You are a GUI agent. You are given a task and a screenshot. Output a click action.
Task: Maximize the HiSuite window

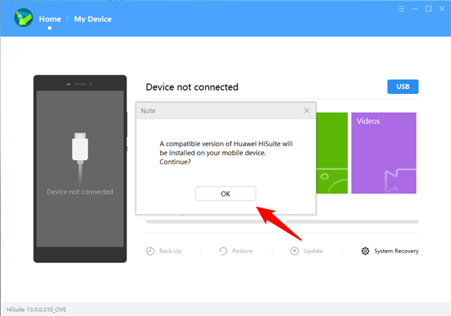pos(428,9)
